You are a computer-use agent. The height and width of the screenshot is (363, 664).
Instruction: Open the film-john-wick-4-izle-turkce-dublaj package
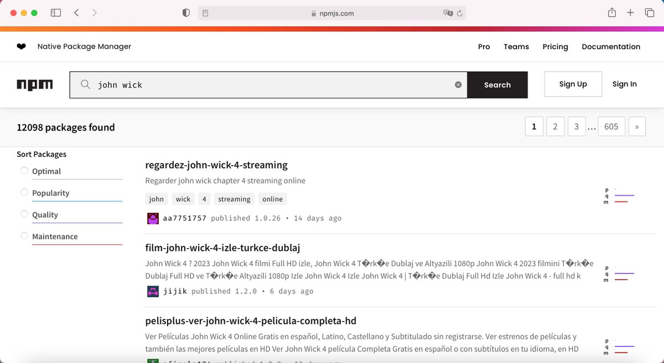pos(222,248)
